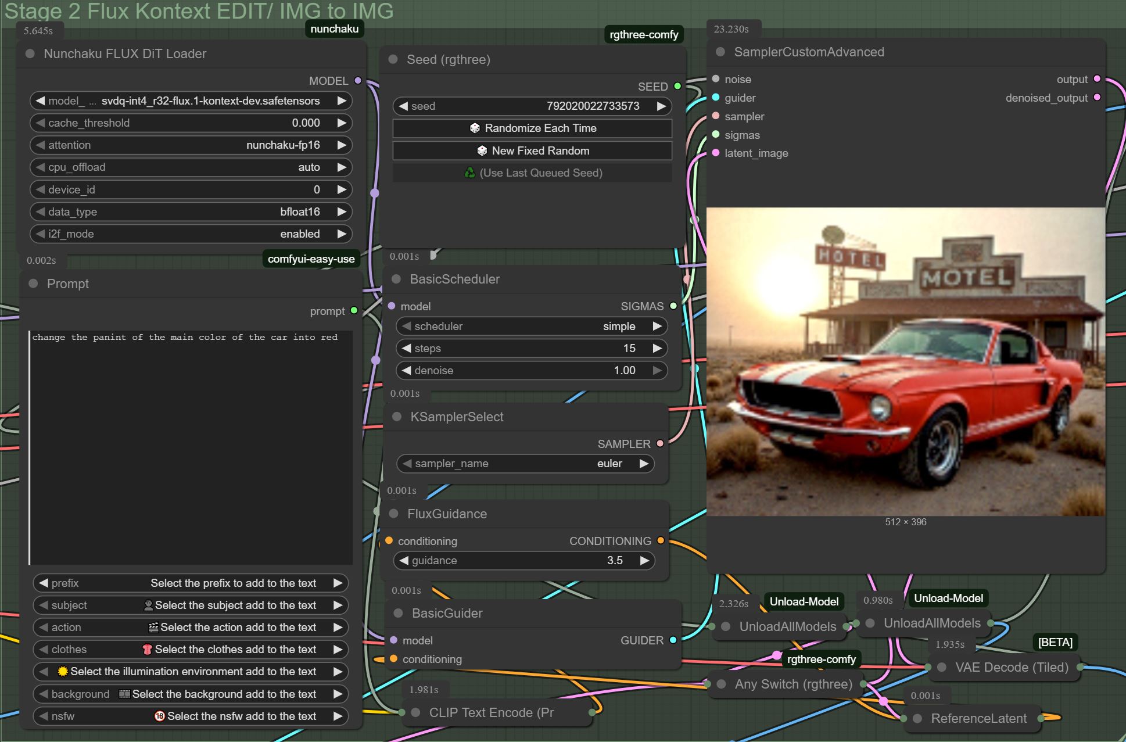
Task: Collapse the Prompt node dot
Action: pos(33,284)
